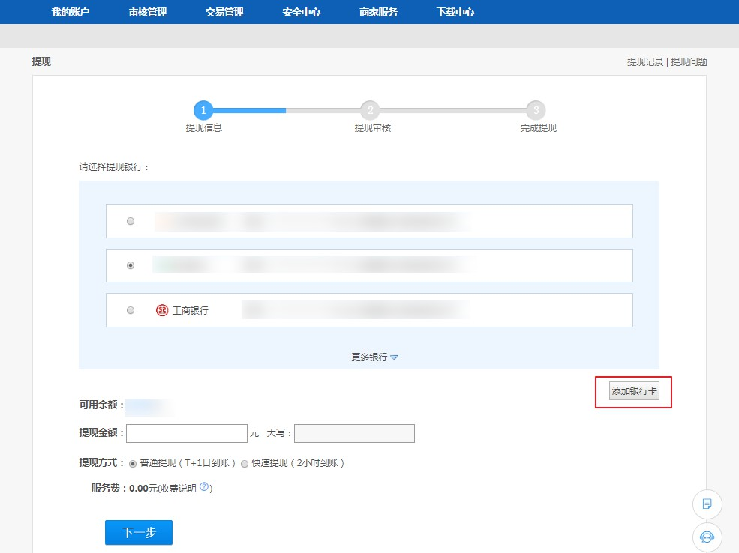Open the feedback note floating icon
This screenshot has width=739, height=553.
707,504
